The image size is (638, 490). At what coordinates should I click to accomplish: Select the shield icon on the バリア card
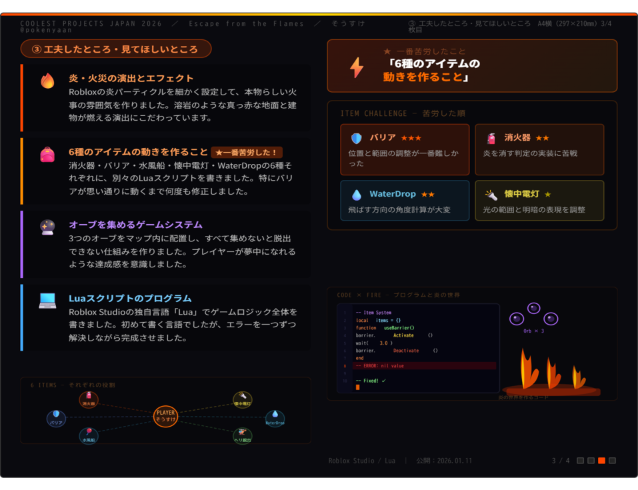pos(357,139)
